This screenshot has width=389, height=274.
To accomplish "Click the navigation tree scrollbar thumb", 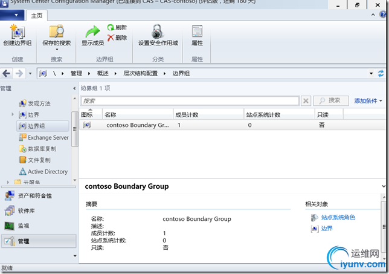I will [x=75, y=129].
